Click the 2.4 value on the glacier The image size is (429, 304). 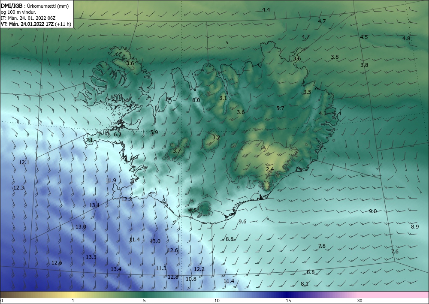coord(270,169)
